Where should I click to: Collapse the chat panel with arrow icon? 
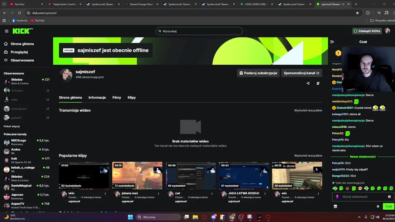(332, 42)
